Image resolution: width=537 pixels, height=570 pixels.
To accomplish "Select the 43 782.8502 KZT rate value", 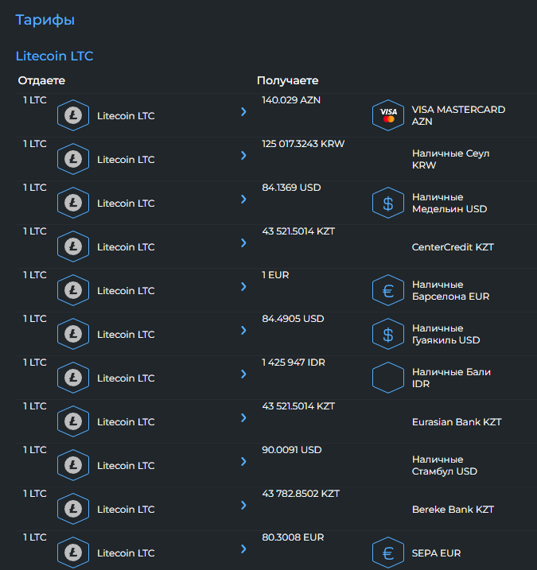I will (301, 494).
